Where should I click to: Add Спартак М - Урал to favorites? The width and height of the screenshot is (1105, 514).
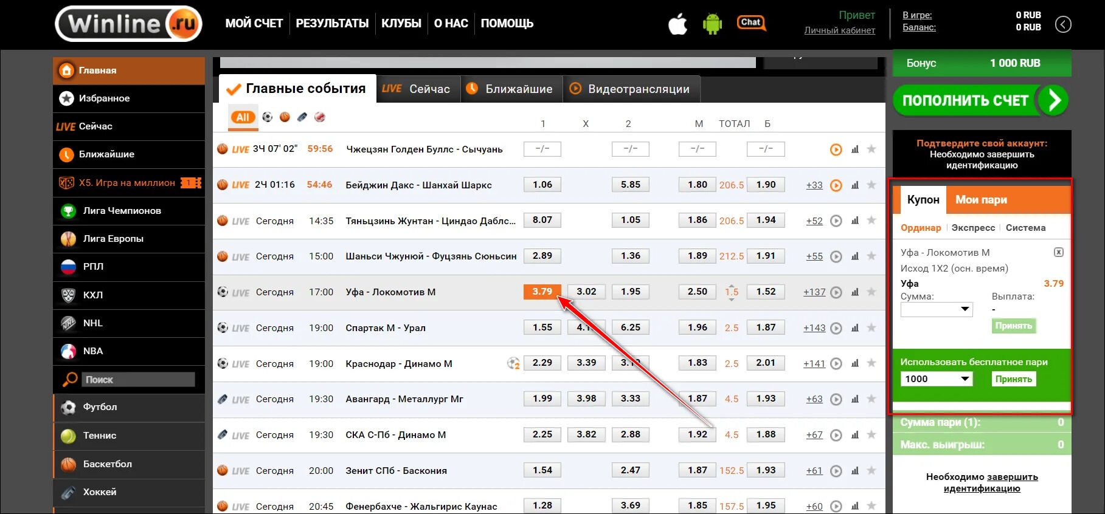coord(871,327)
